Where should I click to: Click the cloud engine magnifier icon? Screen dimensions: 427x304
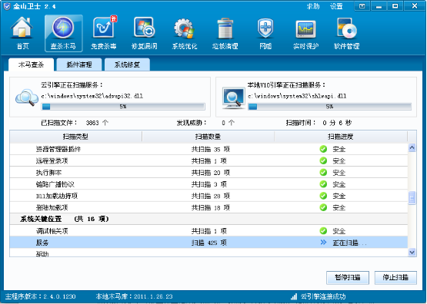pos(27,97)
